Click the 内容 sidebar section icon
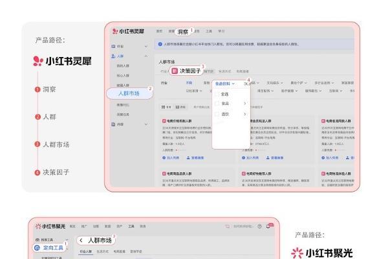This screenshot has height=259, width=388. click(113, 123)
